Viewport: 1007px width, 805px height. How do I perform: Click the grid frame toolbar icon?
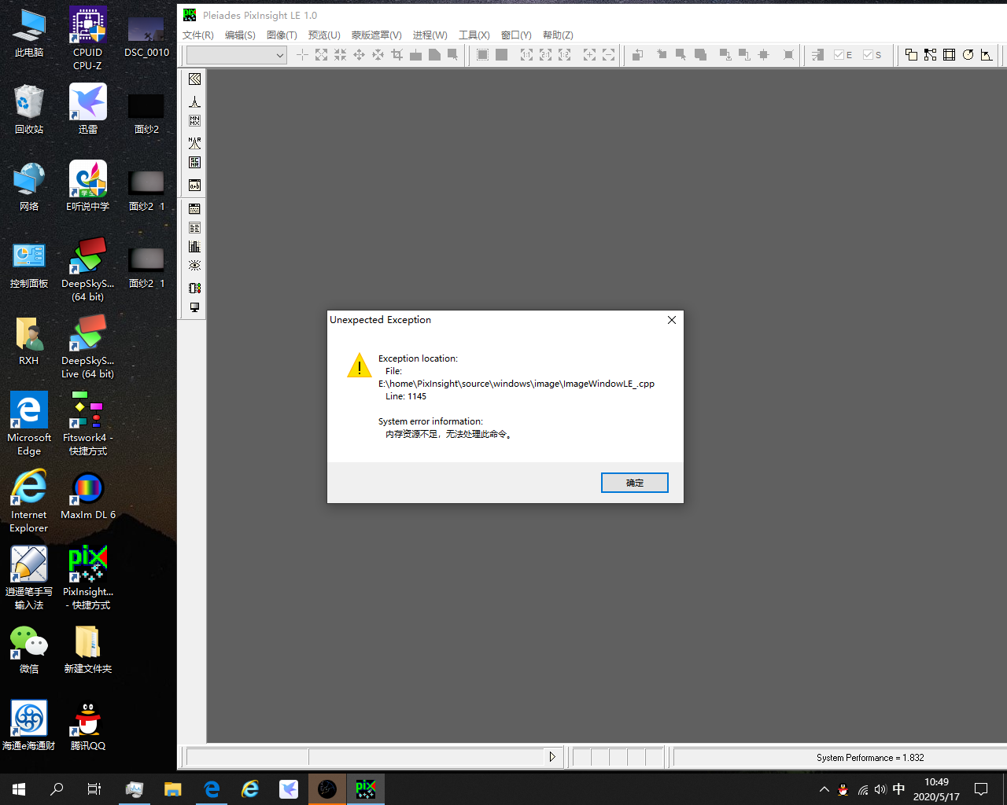coord(949,55)
